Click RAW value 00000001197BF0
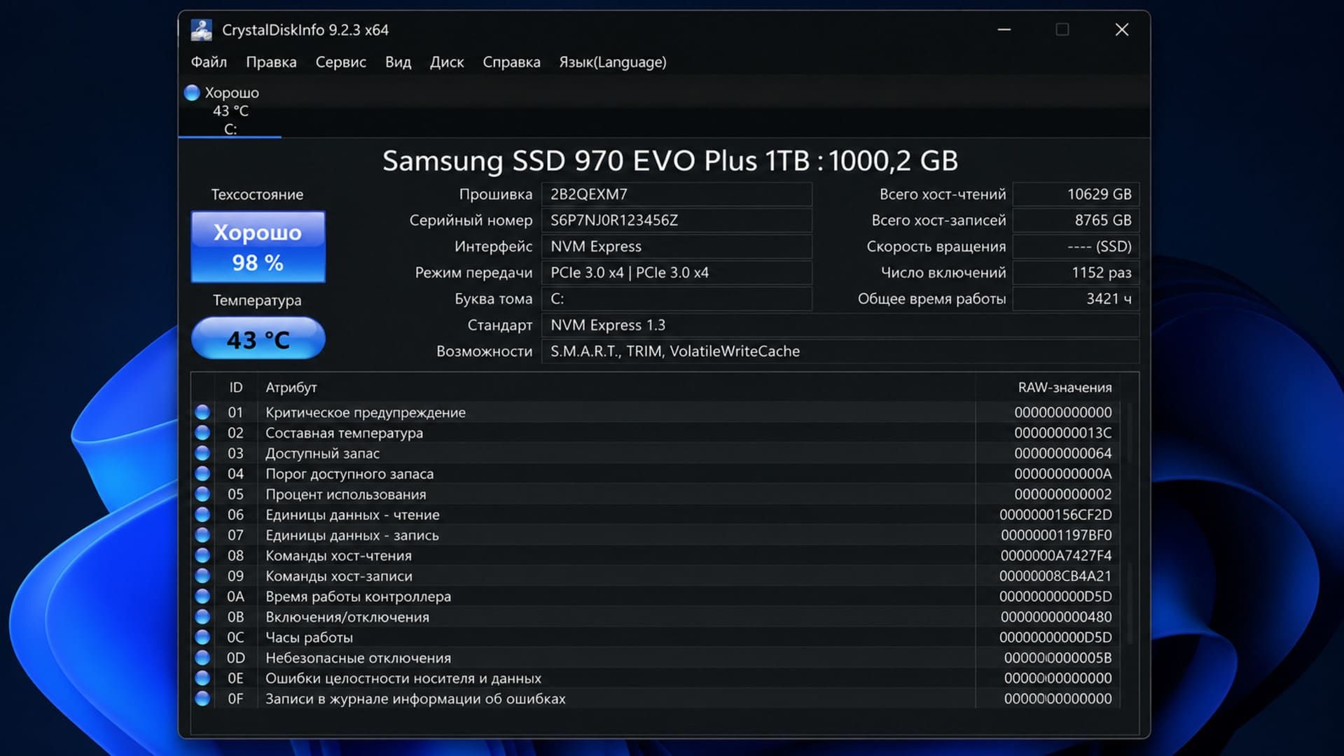 click(x=1056, y=535)
